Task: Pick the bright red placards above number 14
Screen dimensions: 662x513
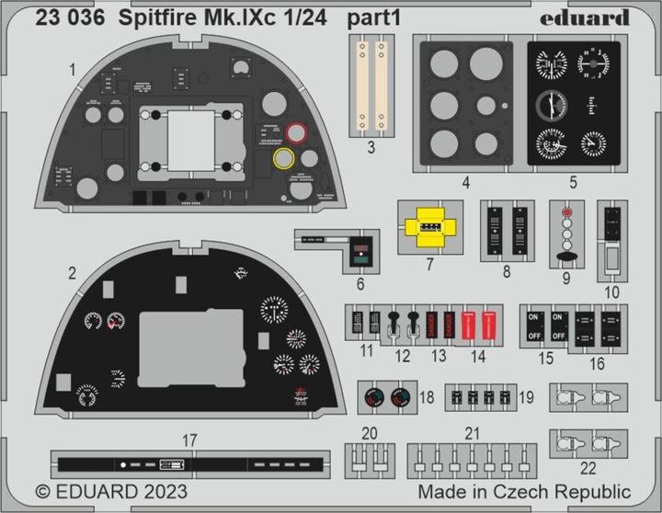Action: (478, 325)
